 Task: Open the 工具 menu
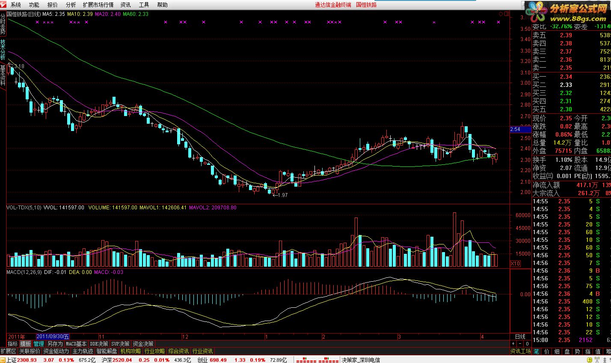click(x=144, y=5)
